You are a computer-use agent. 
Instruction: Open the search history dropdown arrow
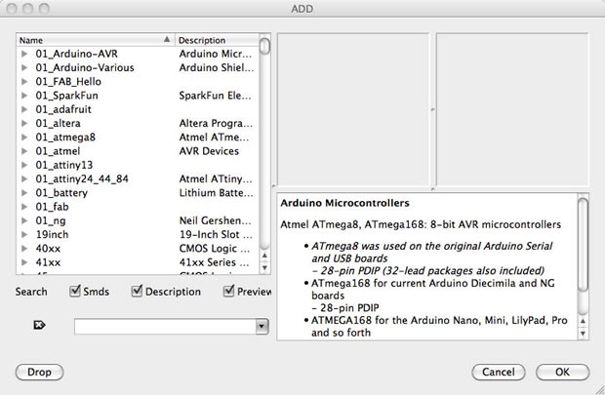pyautogui.click(x=262, y=327)
